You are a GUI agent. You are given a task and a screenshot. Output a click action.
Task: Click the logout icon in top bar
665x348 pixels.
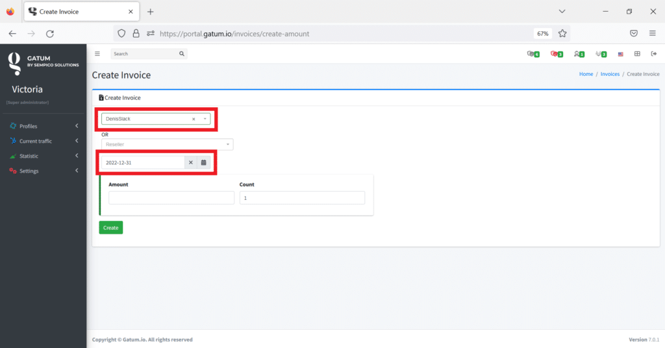pyautogui.click(x=653, y=54)
